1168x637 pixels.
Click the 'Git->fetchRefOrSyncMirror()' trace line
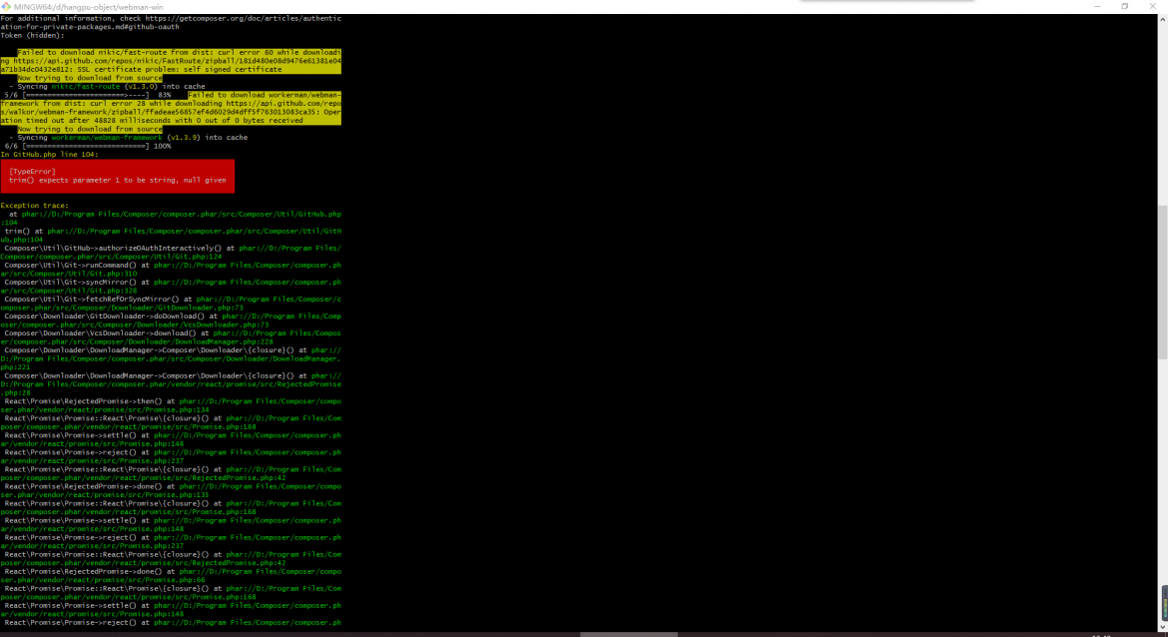pos(171,304)
